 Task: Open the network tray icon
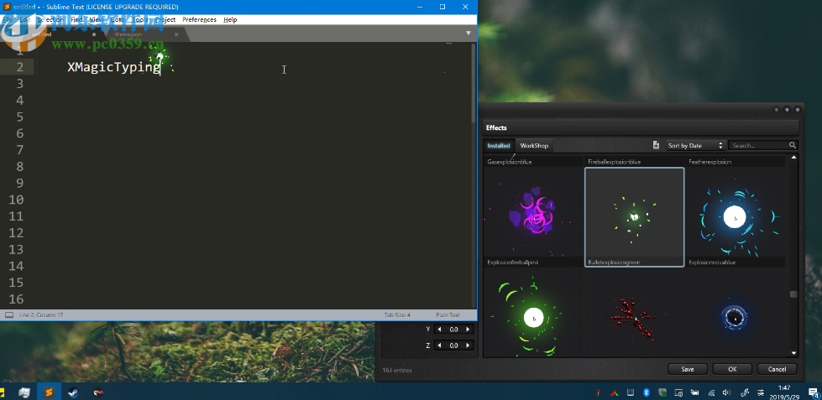click(x=711, y=392)
